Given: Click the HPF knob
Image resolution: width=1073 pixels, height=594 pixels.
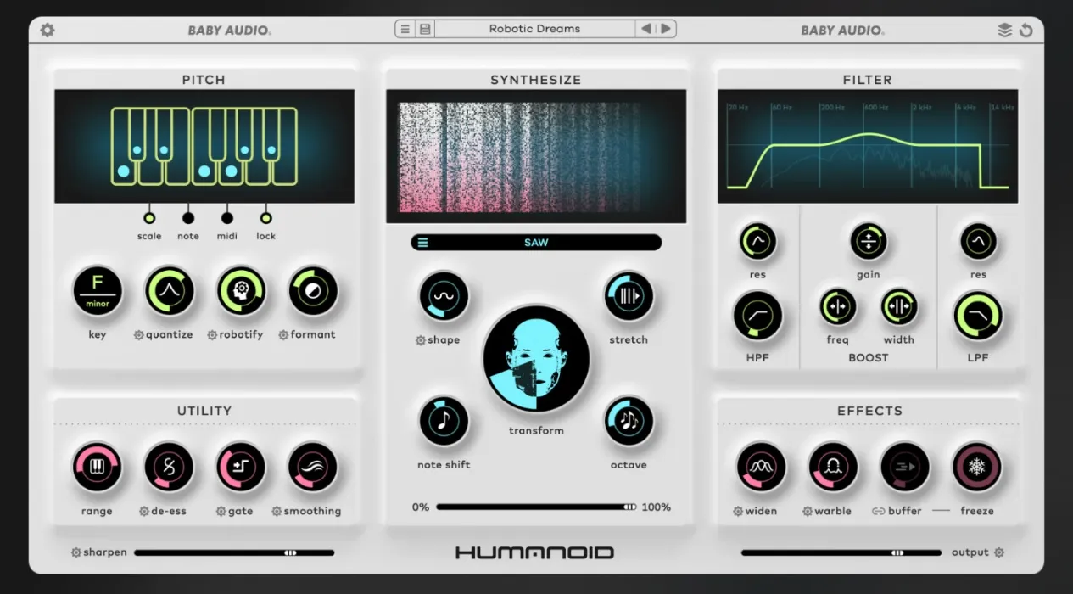Looking at the screenshot, I should pyautogui.click(x=757, y=316).
